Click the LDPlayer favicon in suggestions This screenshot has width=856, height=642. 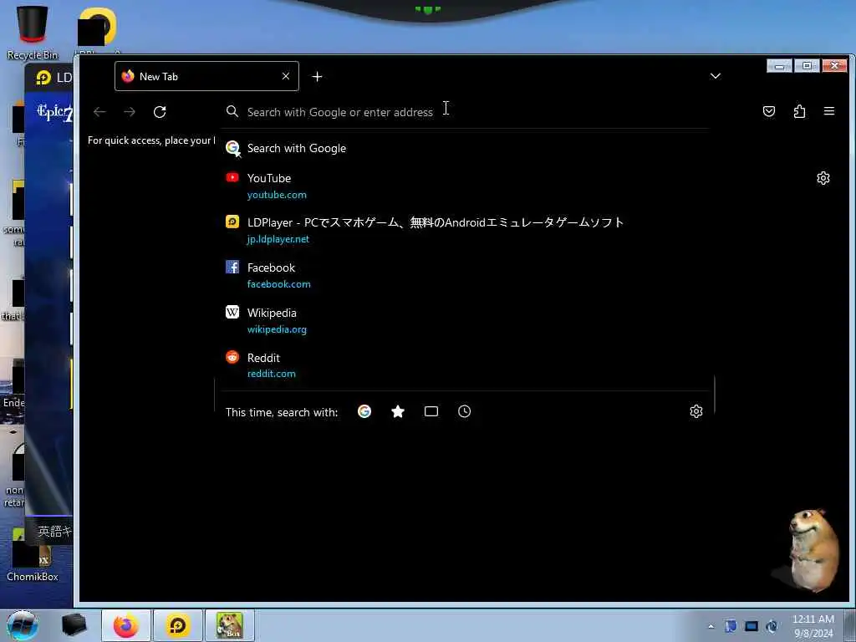coord(232,222)
